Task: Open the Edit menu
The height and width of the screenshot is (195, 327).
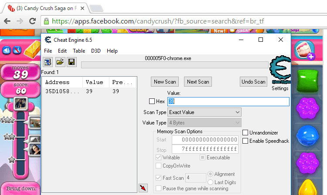Action: coord(62,51)
